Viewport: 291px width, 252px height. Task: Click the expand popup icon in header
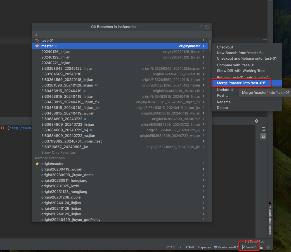(207, 27)
